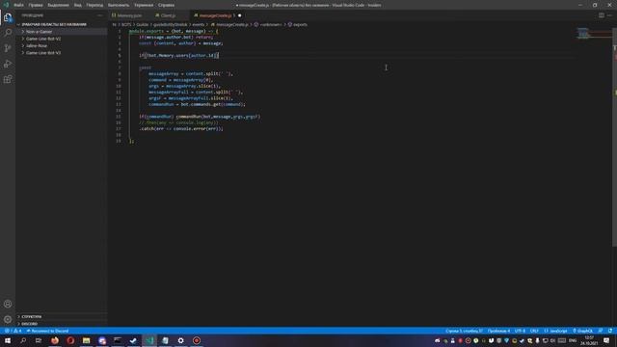Open the Opera browser taskbar icon
Image resolution: width=617 pixels, height=347 pixels.
tap(70, 340)
